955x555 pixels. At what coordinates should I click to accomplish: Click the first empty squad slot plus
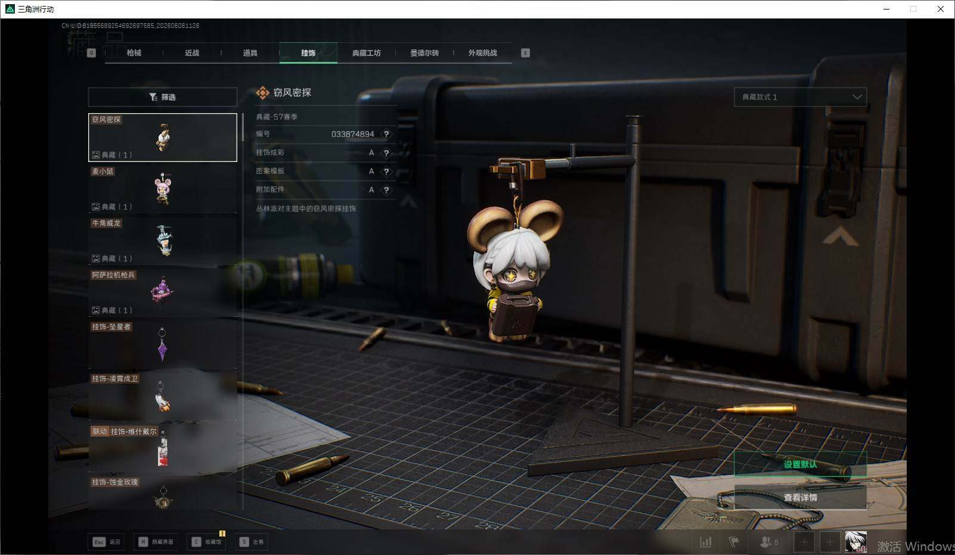(804, 542)
